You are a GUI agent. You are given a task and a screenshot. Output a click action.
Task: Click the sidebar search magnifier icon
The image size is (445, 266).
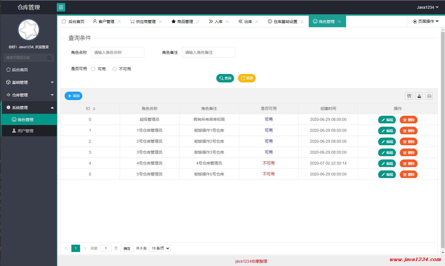tap(49, 58)
